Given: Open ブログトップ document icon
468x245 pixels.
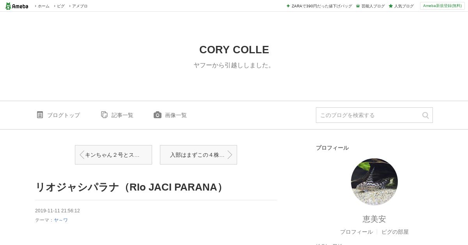Looking at the screenshot, I should pyautogui.click(x=40, y=115).
